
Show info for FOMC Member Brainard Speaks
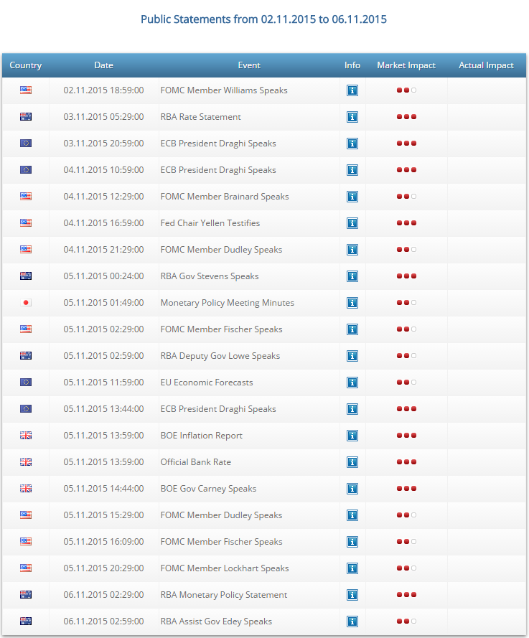click(352, 197)
